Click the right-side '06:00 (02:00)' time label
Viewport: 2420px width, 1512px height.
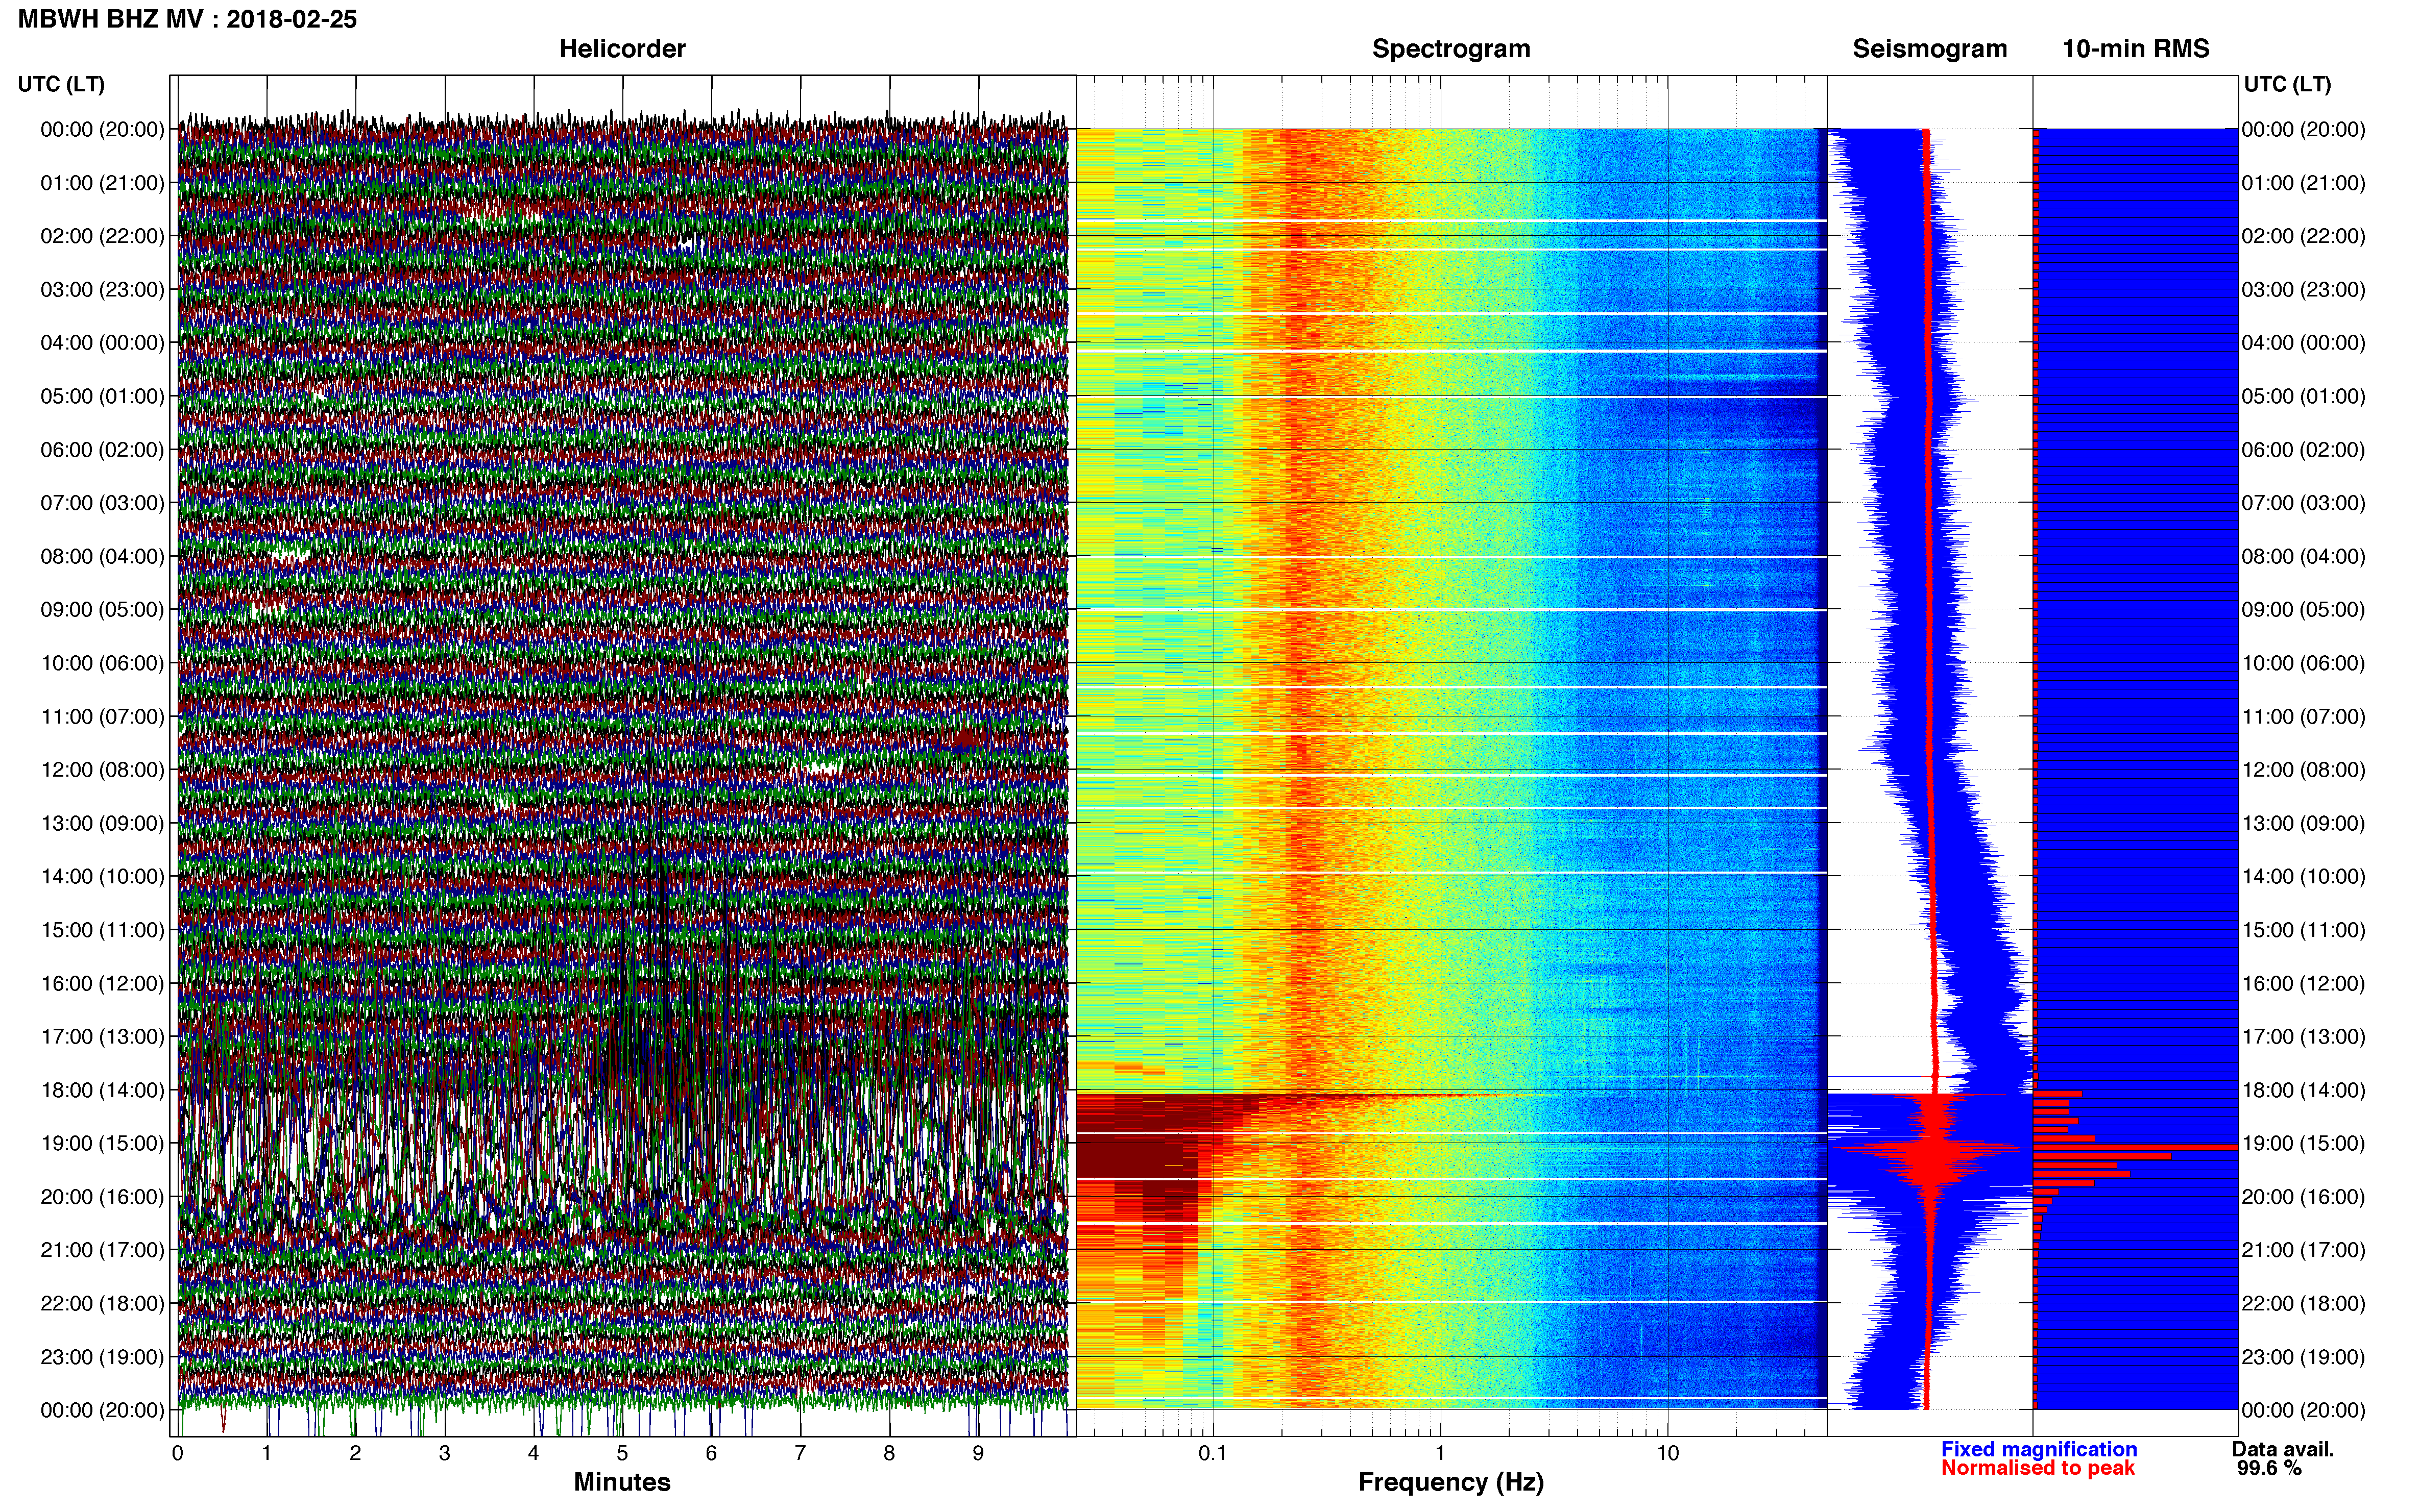tap(2303, 450)
